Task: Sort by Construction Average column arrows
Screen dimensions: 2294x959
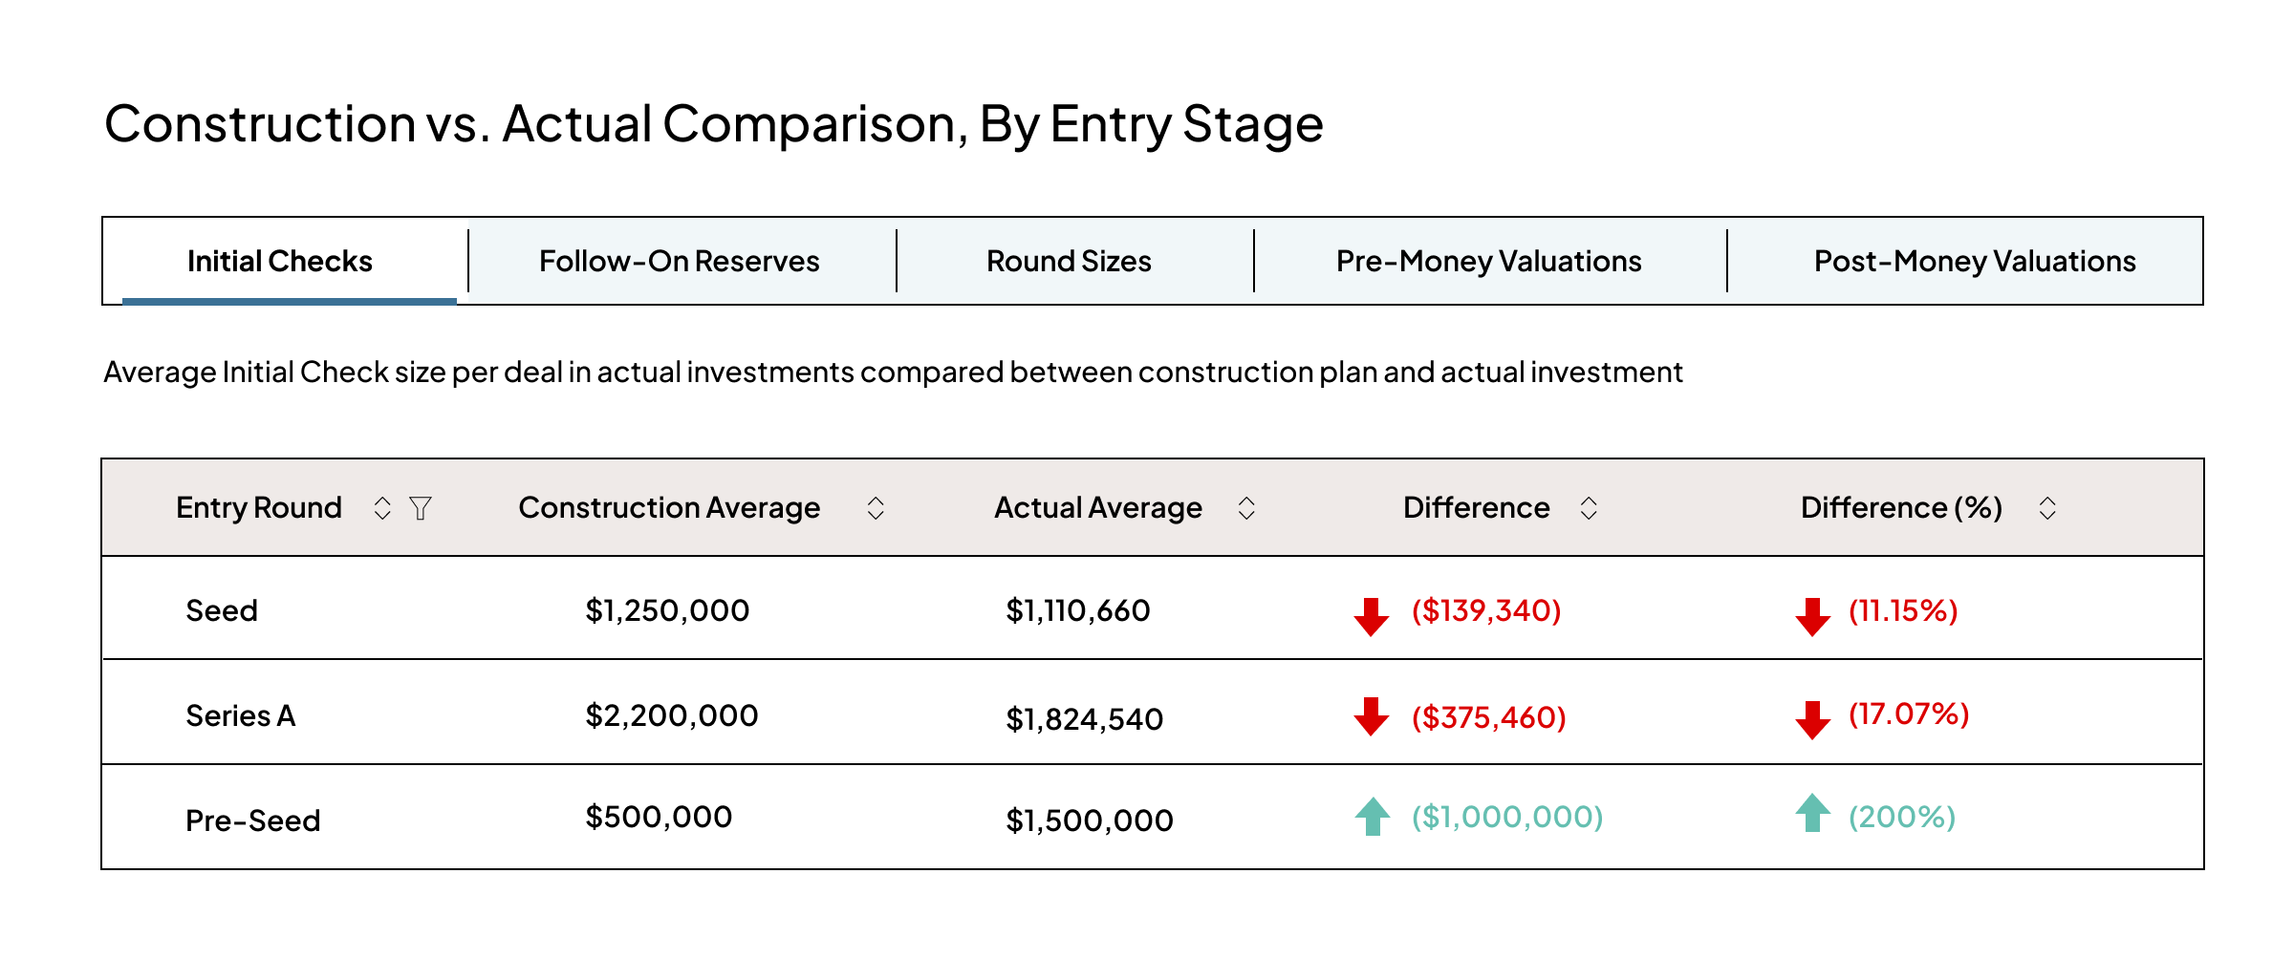Action: [876, 508]
